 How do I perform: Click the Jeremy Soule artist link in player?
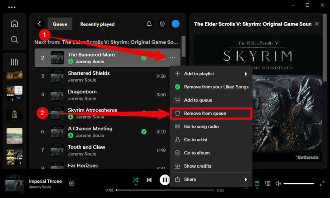point(40,187)
